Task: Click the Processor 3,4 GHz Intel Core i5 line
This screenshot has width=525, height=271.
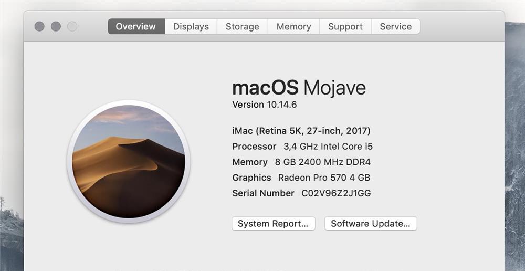Action: [302, 147]
